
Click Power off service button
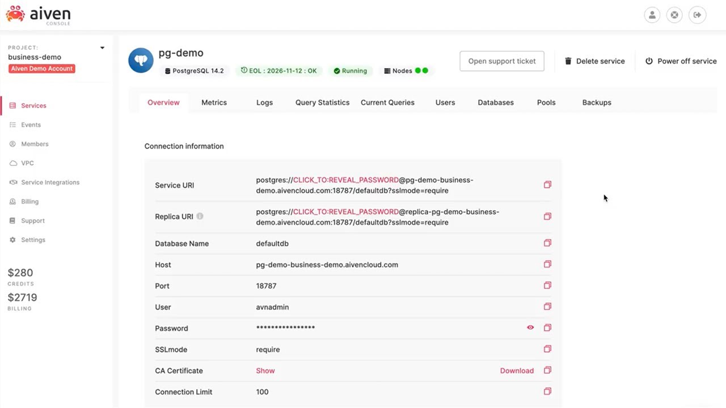pyautogui.click(x=681, y=61)
